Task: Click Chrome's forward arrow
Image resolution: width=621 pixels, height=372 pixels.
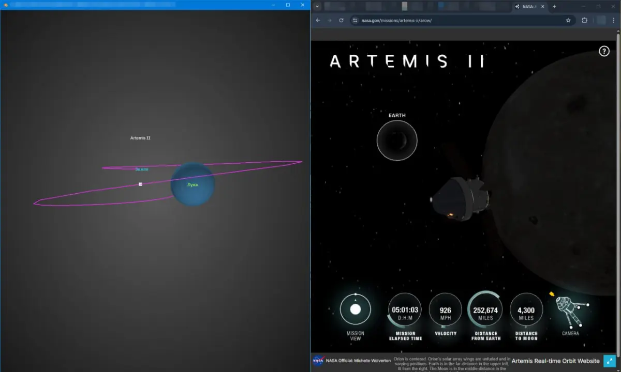Action: 330,20
